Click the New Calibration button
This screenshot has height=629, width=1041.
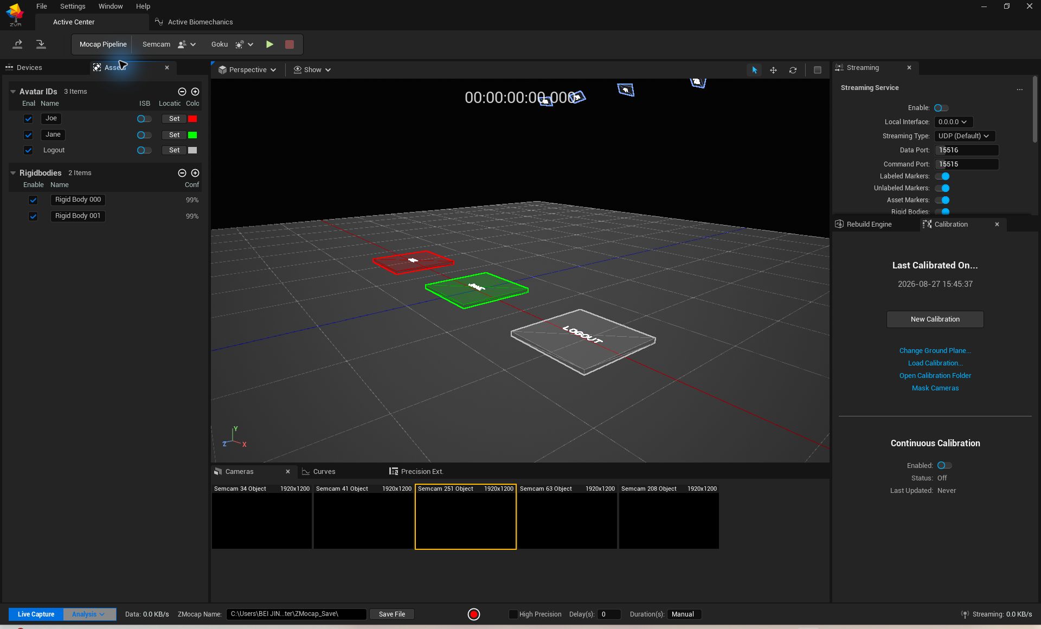(935, 319)
